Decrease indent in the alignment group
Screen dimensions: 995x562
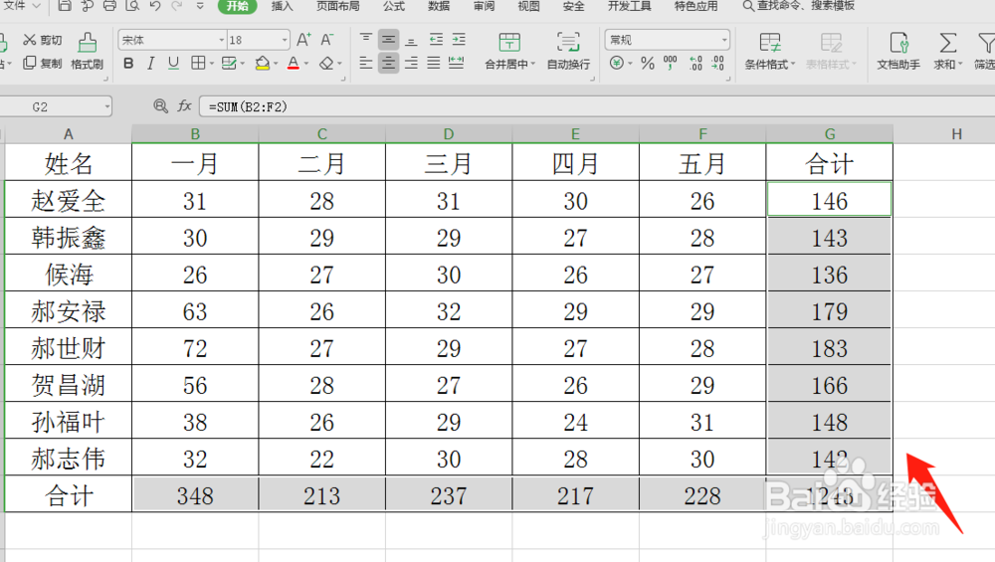point(436,40)
